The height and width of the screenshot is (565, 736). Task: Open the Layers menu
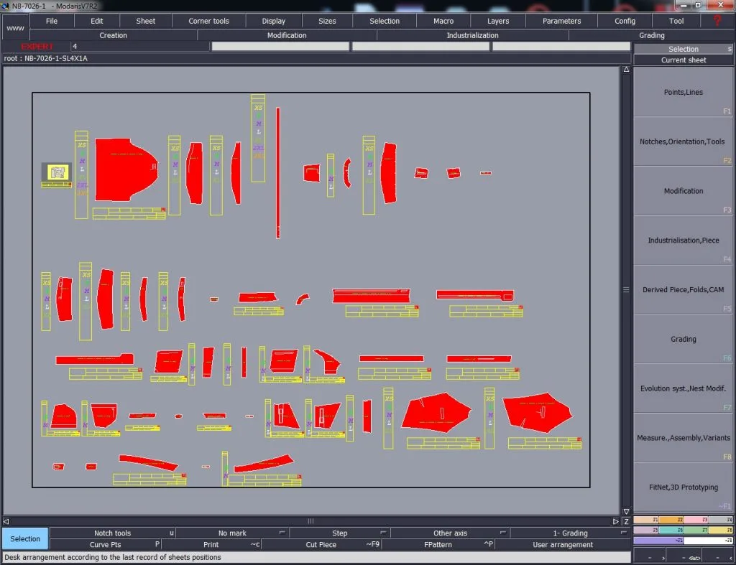point(498,21)
